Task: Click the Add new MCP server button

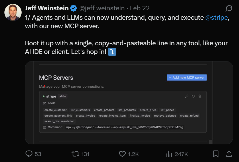Action: 187,78
